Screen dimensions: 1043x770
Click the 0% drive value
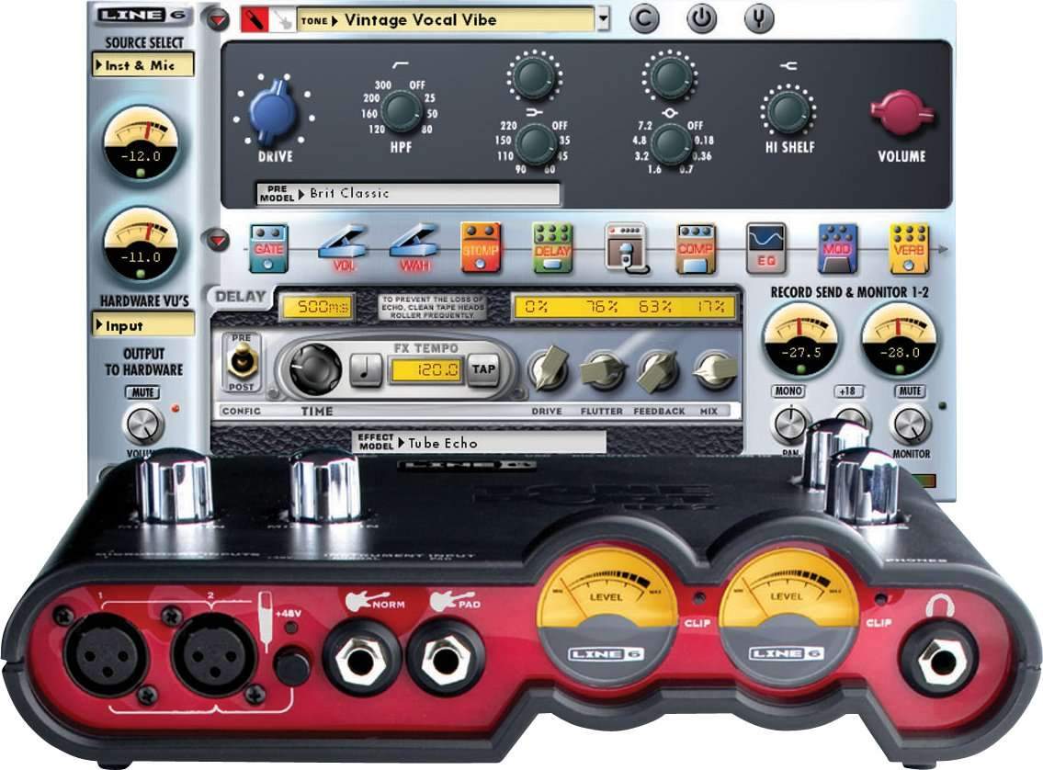pyautogui.click(x=536, y=307)
